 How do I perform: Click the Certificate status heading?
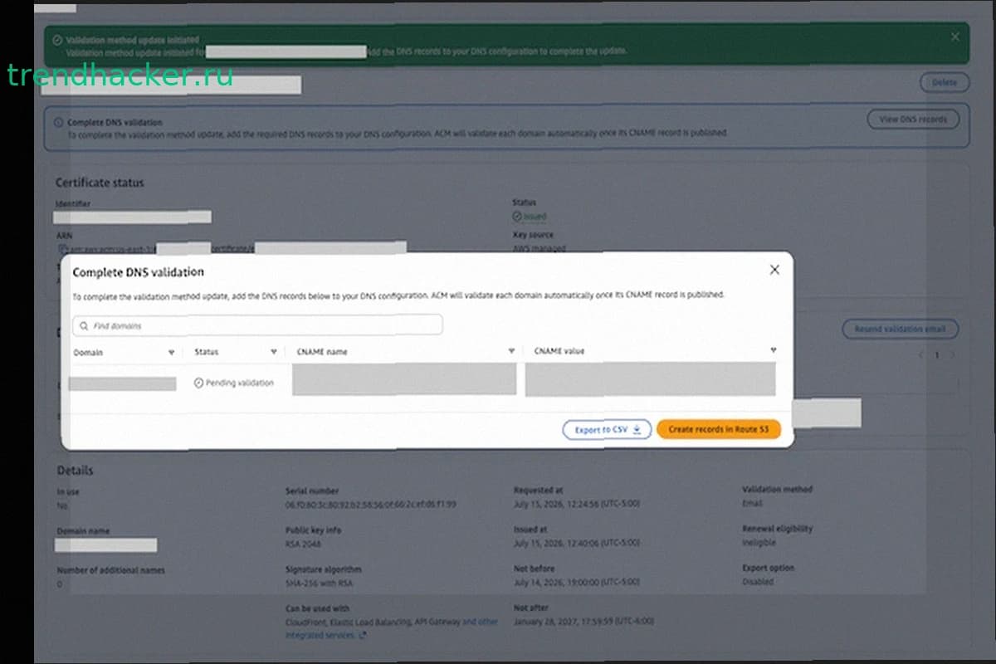[99, 183]
